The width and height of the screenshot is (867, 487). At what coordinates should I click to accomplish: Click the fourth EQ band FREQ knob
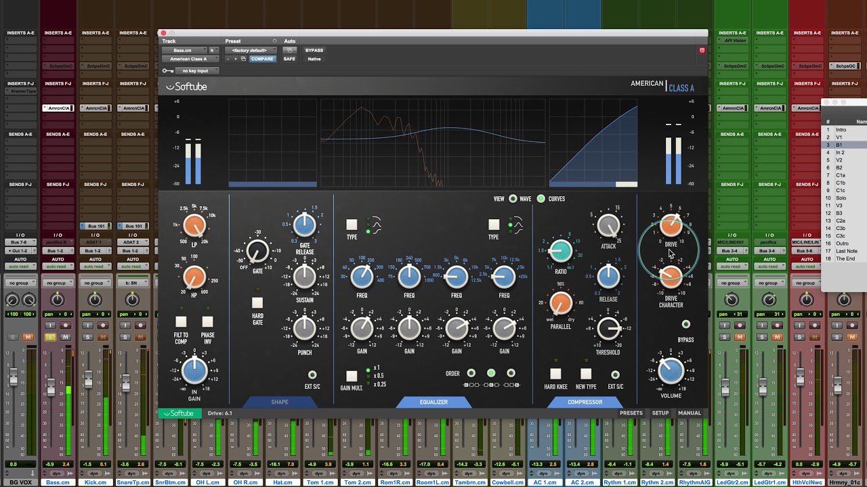coord(504,276)
